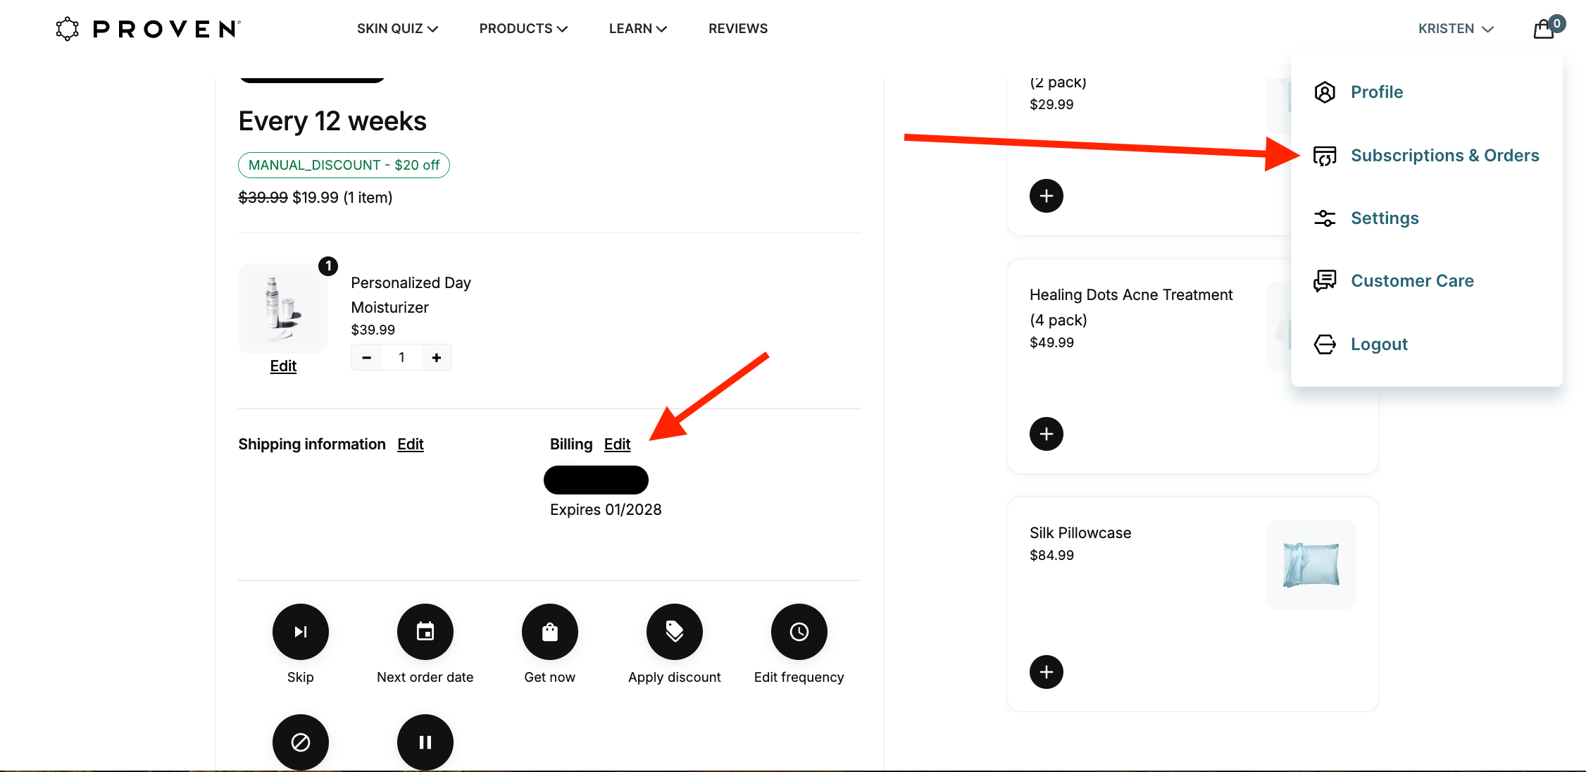Decrease moisturizer quantity with minus
The height and width of the screenshot is (772, 1586).
point(367,358)
